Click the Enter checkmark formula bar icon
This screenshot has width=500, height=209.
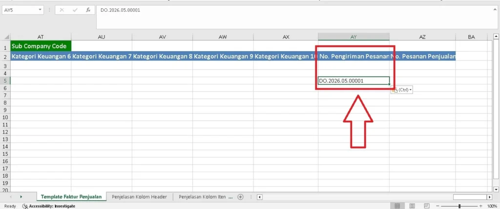click(75, 10)
